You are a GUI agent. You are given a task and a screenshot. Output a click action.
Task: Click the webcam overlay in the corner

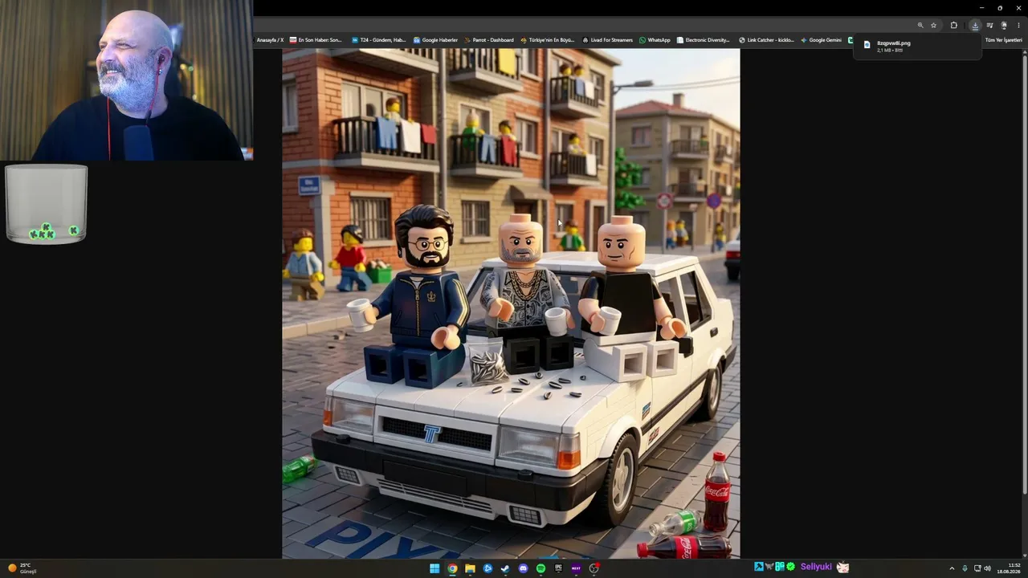click(127, 80)
